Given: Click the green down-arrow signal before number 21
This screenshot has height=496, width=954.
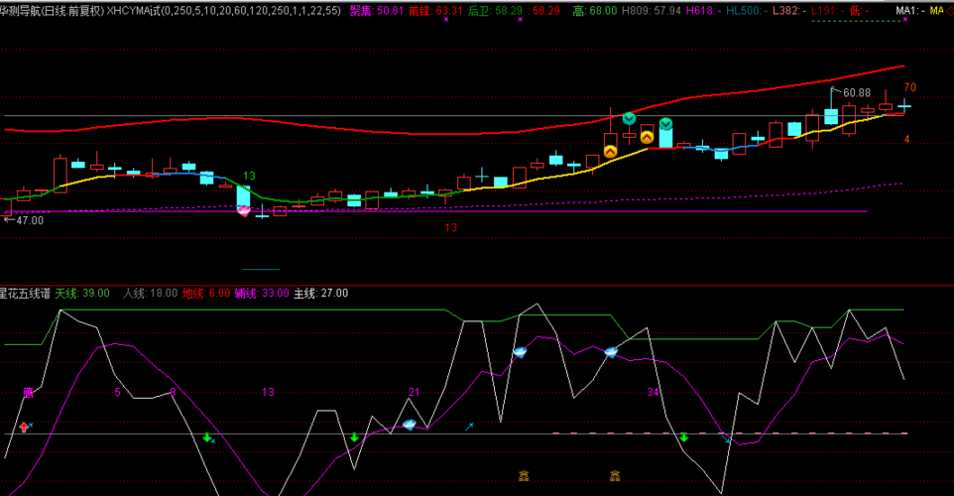Looking at the screenshot, I should click(354, 436).
